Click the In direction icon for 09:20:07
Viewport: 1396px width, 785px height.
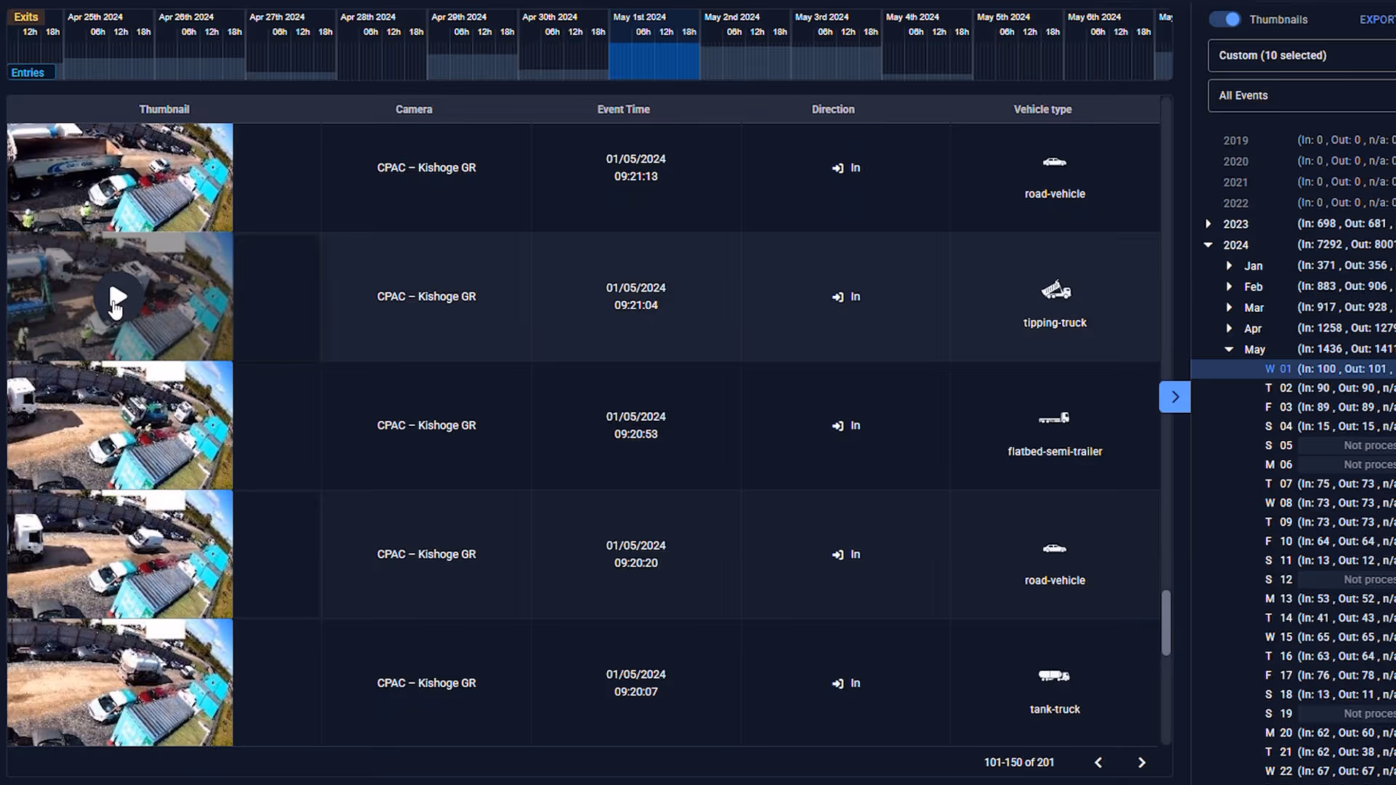click(838, 684)
